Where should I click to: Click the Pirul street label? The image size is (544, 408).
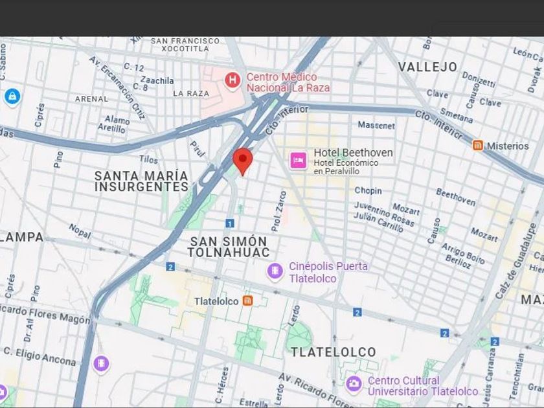(198, 149)
